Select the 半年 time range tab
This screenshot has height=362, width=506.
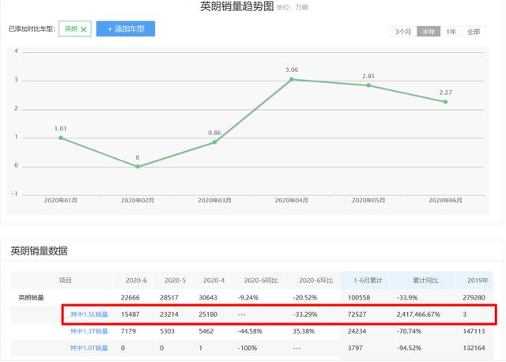428,32
